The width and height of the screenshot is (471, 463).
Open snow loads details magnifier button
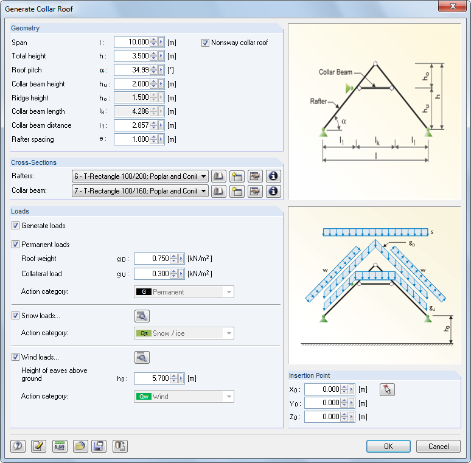pos(142,316)
